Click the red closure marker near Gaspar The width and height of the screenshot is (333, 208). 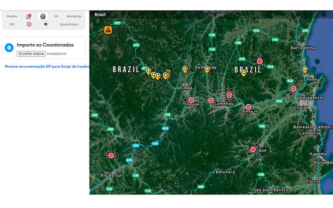pyautogui.click(x=249, y=107)
